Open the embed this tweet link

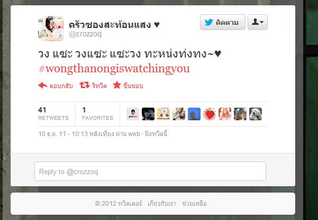tap(156, 134)
